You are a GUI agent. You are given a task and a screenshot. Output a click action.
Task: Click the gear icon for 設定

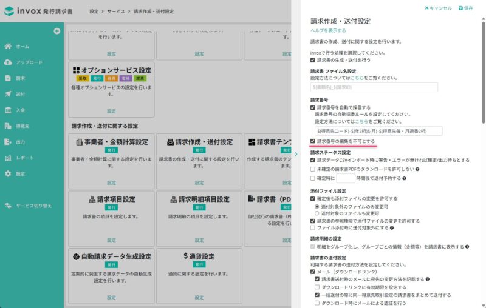8,174
